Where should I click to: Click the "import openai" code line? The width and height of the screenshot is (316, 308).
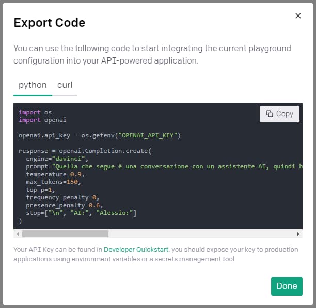(42, 120)
